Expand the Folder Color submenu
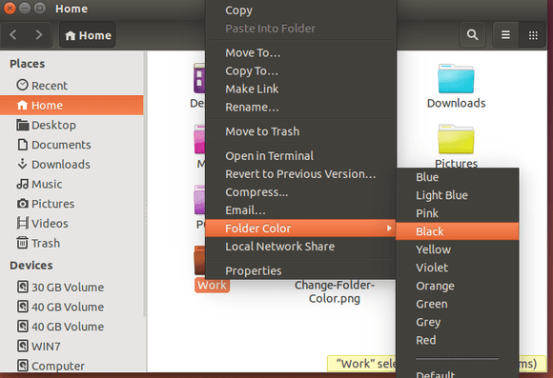This screenshot has height=378, width=553. click(x=300, y=229)
